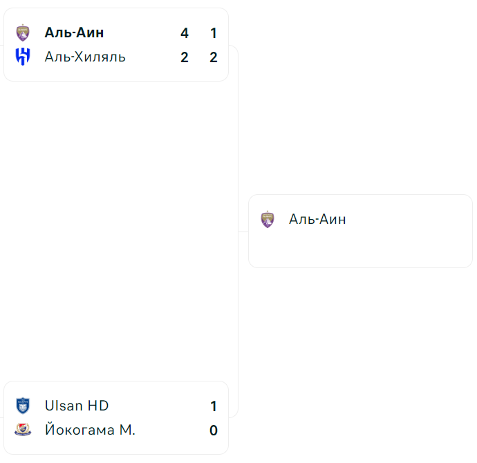The height and width of the screenshot is (463, 477).
Task: Open the Йокогама М. team link
Action: point(90,430)
